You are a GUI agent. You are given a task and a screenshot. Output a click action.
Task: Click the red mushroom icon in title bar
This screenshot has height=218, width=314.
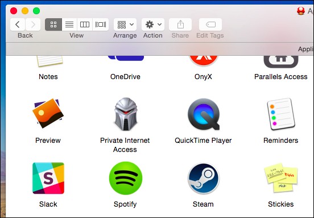pos(301,11)
